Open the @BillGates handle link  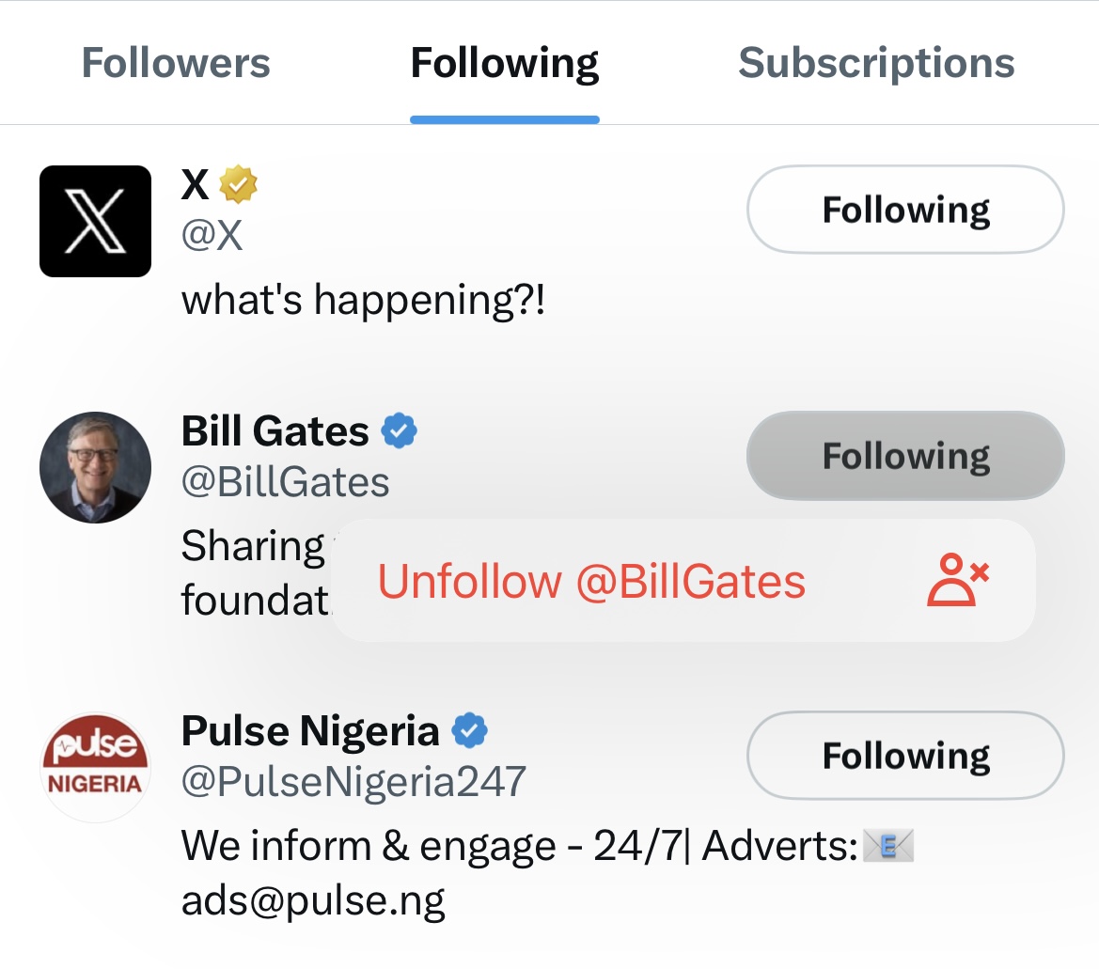285,482
